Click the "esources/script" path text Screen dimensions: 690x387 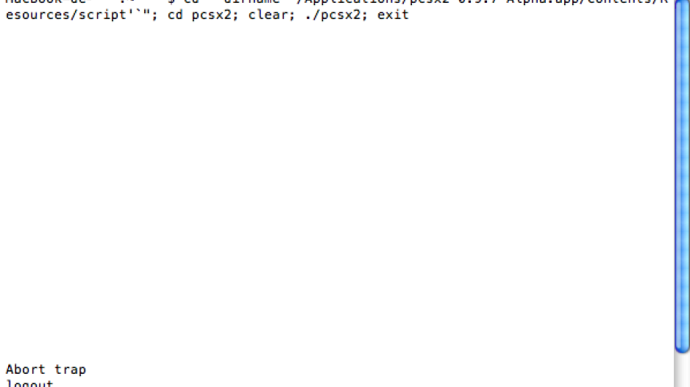click(x=66, y=15)
